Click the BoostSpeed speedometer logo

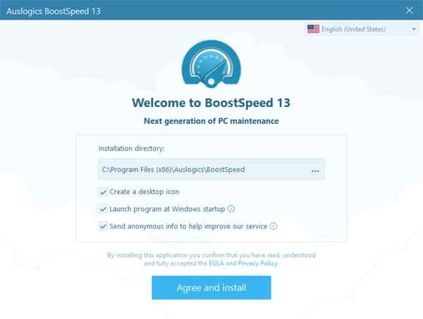point(211,64)
